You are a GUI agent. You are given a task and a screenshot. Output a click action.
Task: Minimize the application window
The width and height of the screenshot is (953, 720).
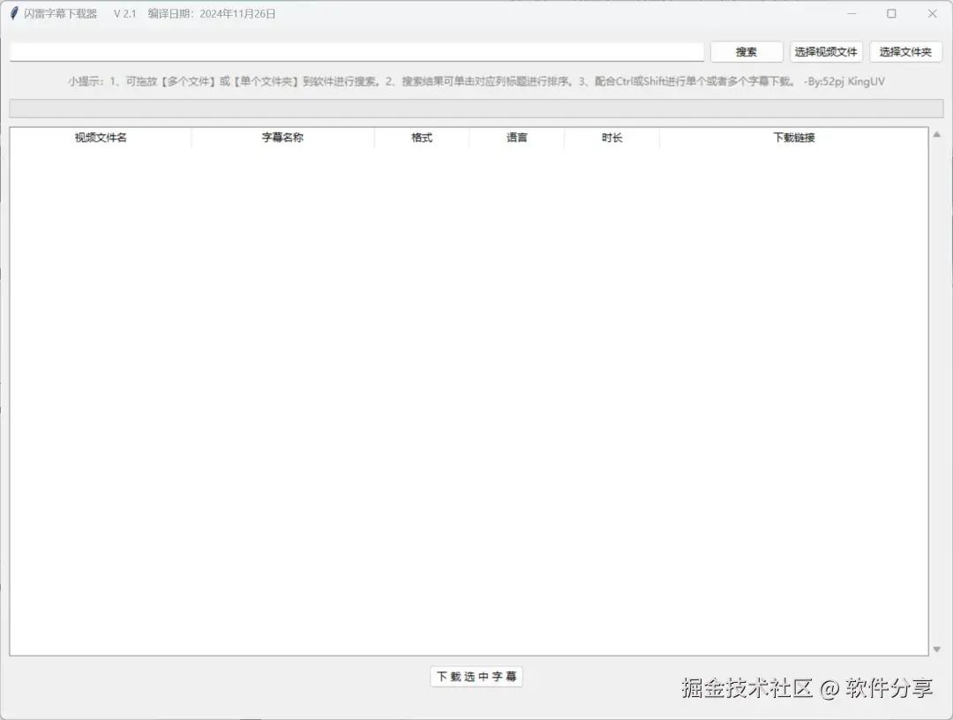852,13
